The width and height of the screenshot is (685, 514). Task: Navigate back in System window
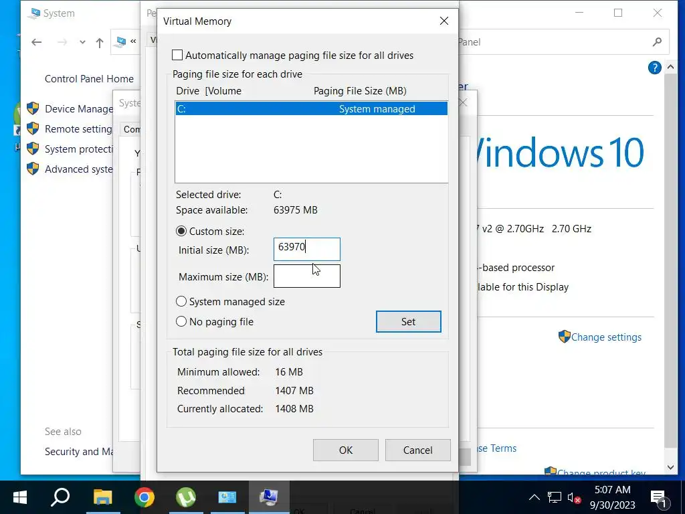[x=37, y=42]
